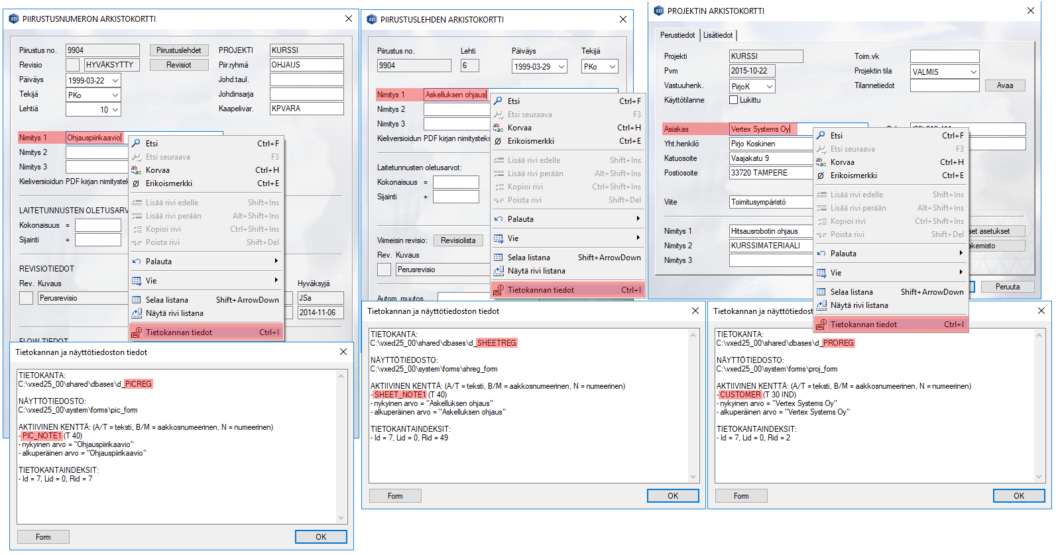The width and height of the screenshot is (1058, 555).
Task: Click the Vie export icon in left menu
Action: pos(136,281)
